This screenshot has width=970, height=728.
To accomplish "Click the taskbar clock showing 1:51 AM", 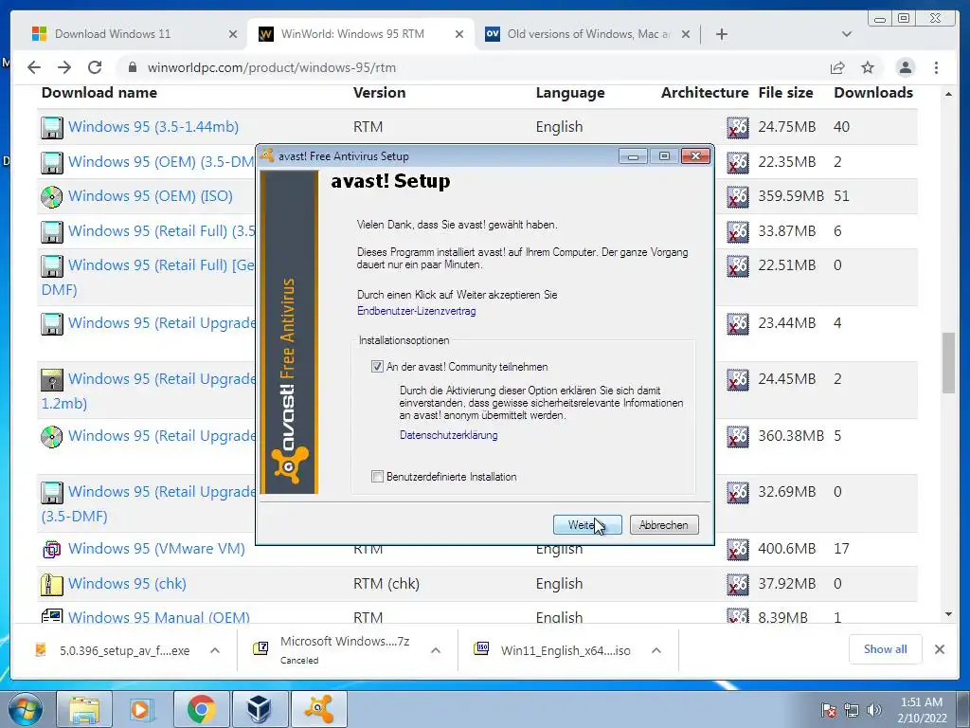I will point(922,710).
